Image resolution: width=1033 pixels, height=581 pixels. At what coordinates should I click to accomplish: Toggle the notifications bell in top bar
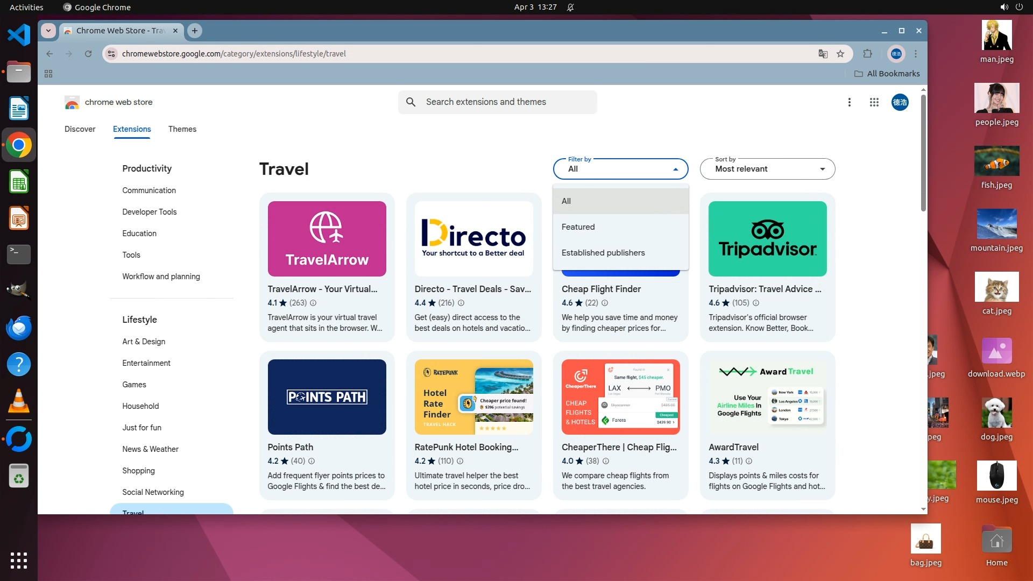[570, 7]
